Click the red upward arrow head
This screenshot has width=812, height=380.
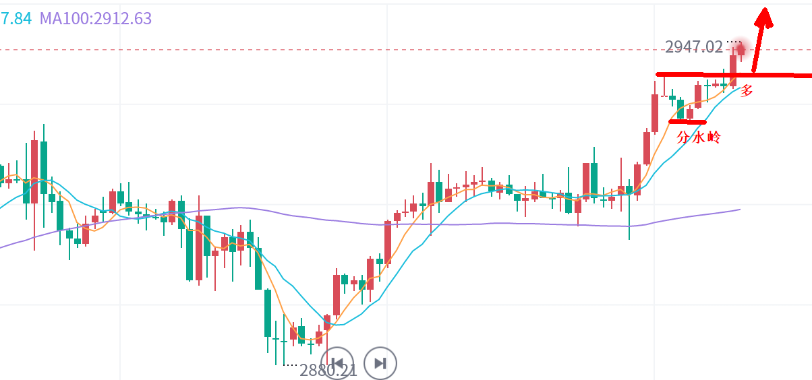764,16
